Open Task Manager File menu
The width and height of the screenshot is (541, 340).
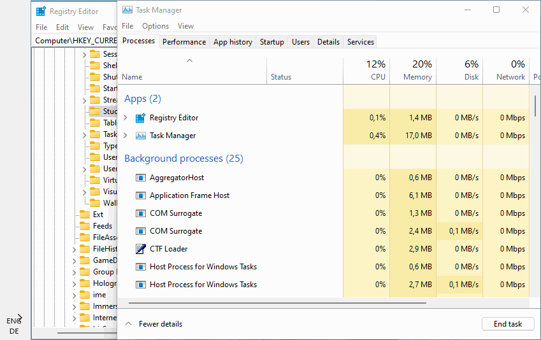coord(127,26)
